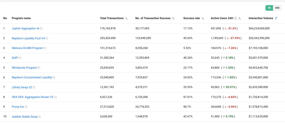Copy stabble Stable Swap address icon
285x123 pixels.
click(40, 117)
